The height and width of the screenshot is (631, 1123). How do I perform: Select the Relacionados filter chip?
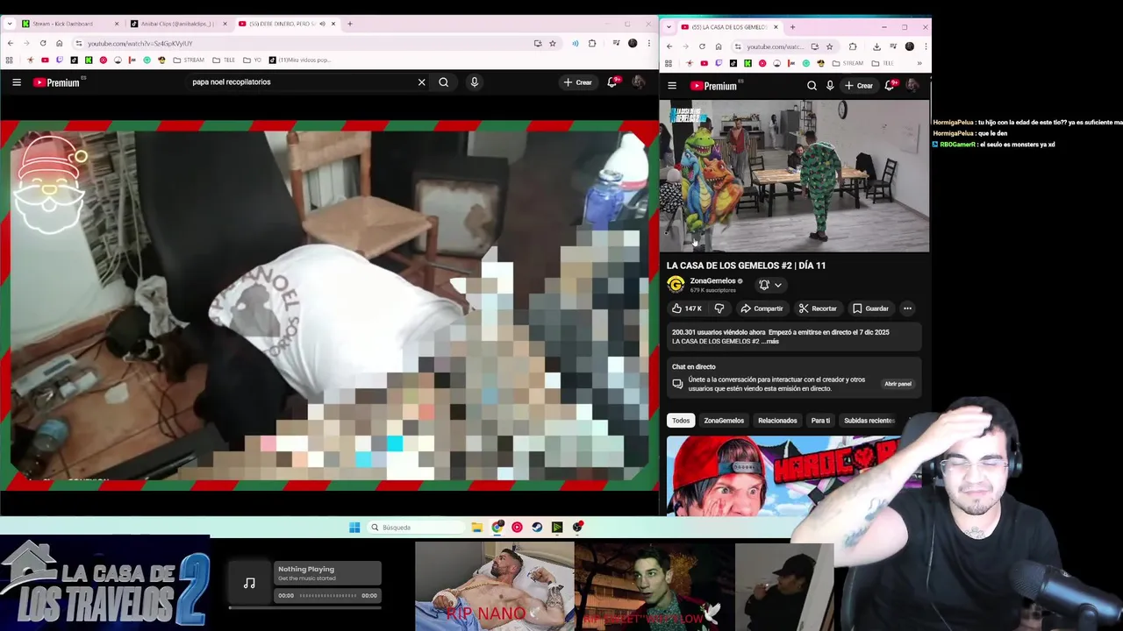(777, 421)
